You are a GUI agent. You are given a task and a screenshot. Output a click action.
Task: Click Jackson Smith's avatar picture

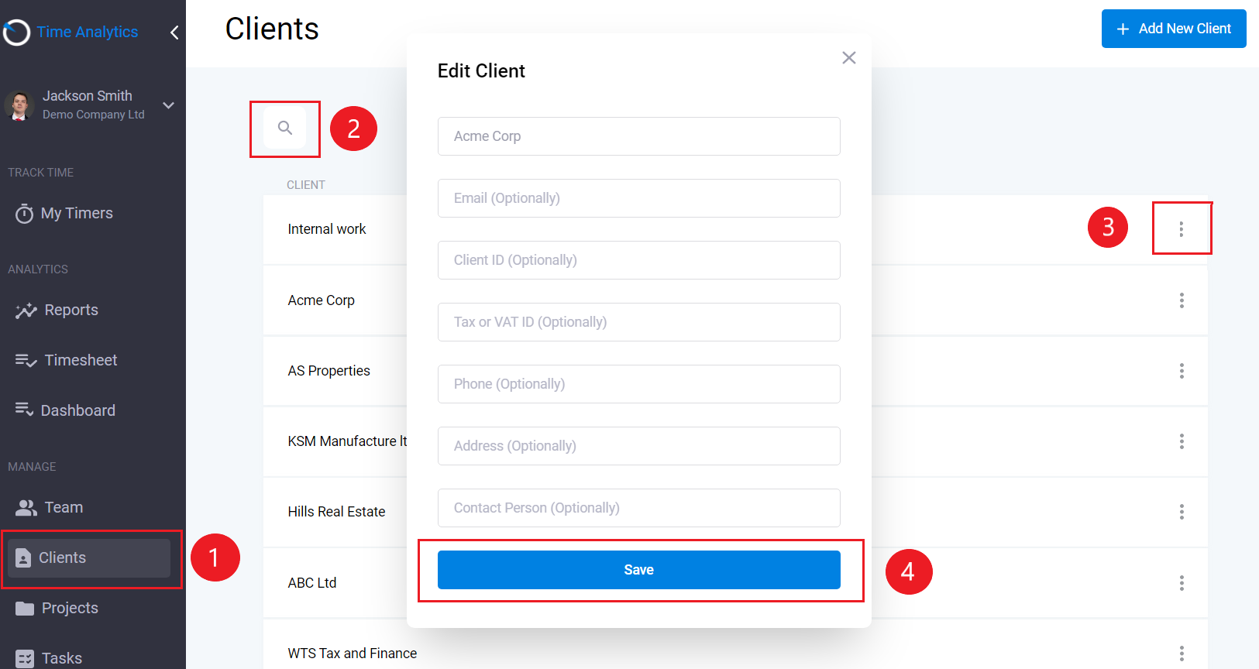click(x=19, y=105)
